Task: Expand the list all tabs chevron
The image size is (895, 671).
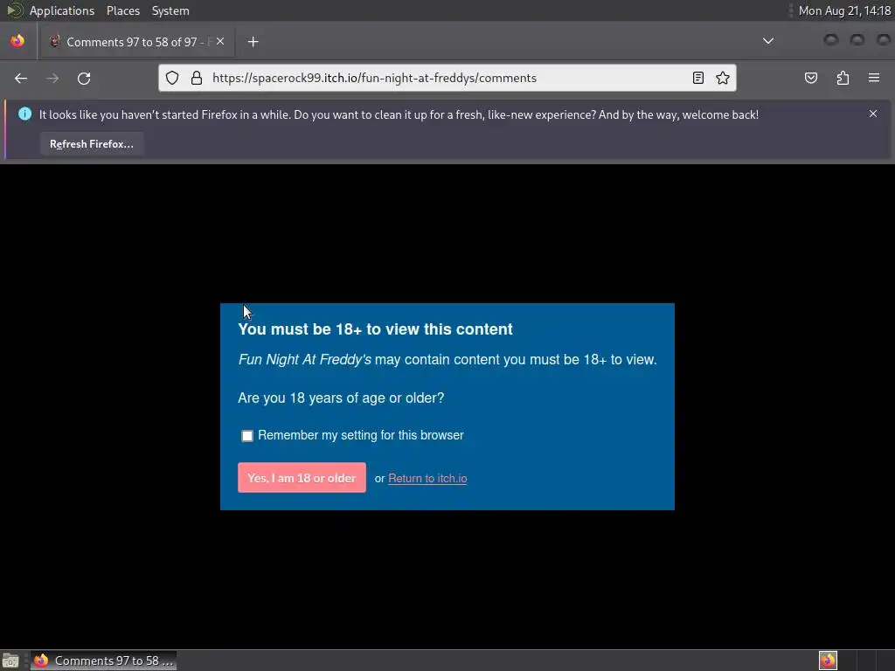Action: pos(768,41)
